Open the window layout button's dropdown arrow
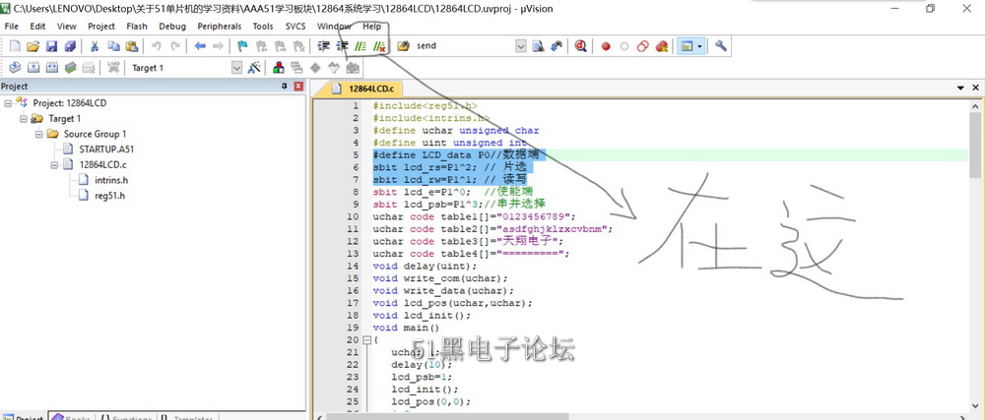Screen dimensions: 985x420 click(699, 46)
